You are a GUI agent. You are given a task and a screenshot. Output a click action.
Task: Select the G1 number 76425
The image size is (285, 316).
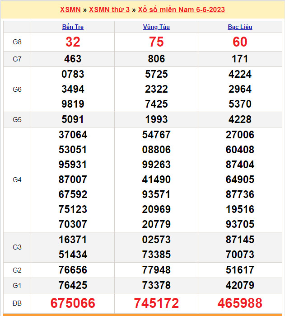(x=73, y=285)
